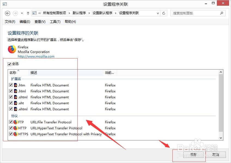Click the .html file type icon

pos(16,91)
